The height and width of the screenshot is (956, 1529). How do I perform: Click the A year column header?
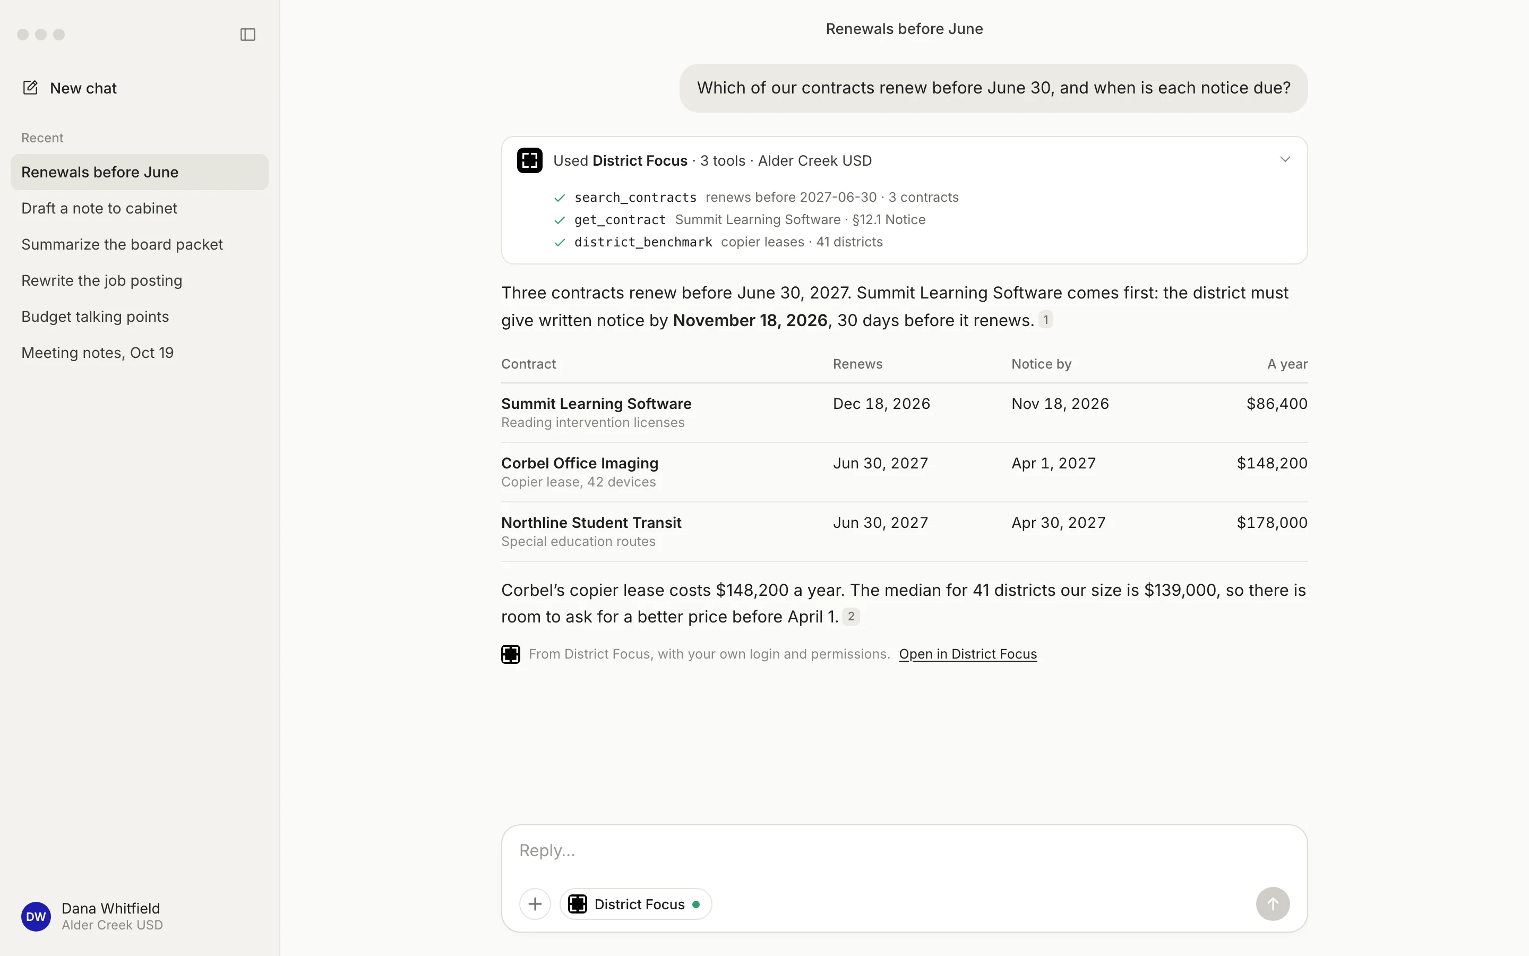click(x=1287, y=364)
